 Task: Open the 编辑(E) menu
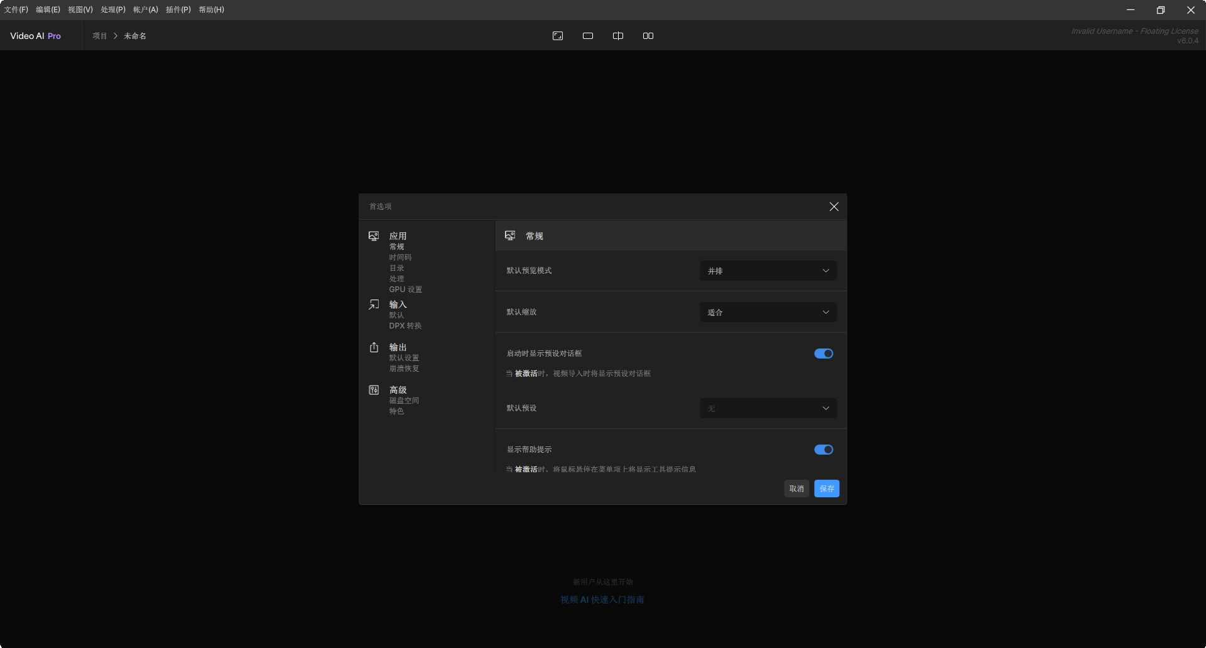[x=48, y=10]
